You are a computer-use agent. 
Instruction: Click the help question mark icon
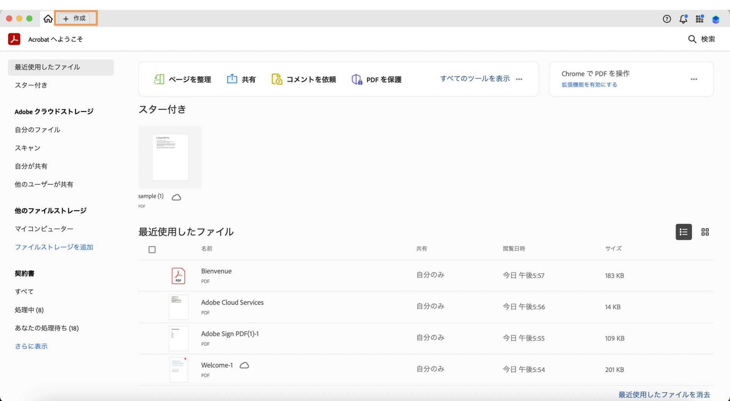(667, 19)
